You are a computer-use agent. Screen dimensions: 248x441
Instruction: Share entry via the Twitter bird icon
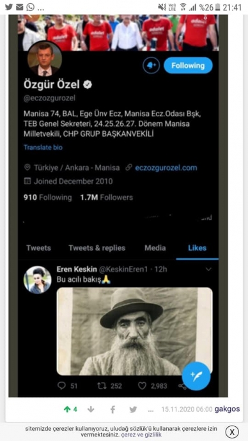(133, 410)
